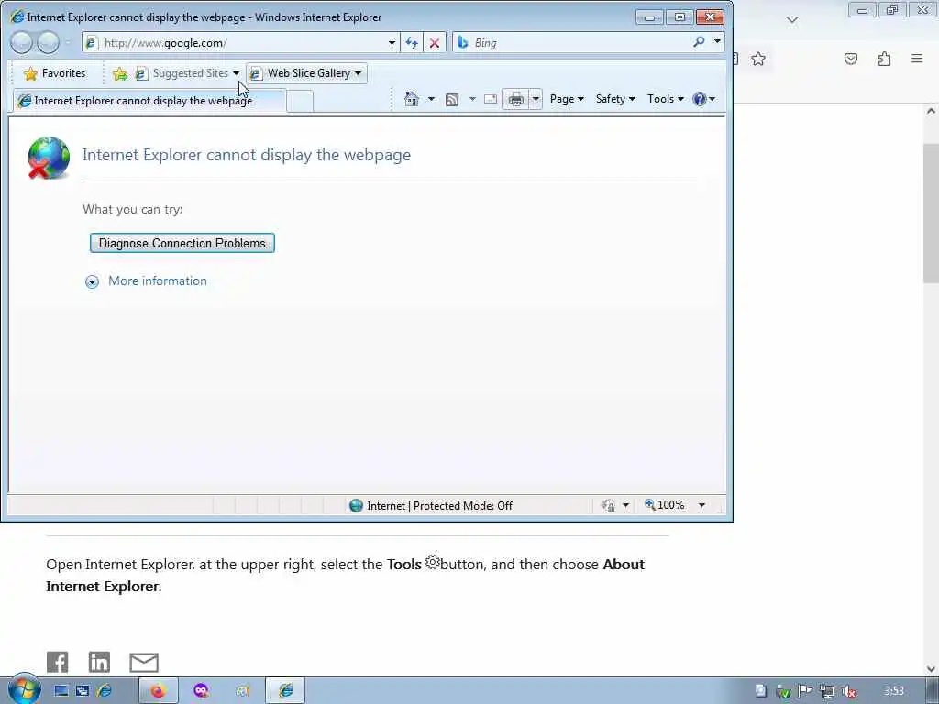Click the red Stop loading icon
Image resolution: width=939 pixels, height=704 pixels.
point(434,42)
